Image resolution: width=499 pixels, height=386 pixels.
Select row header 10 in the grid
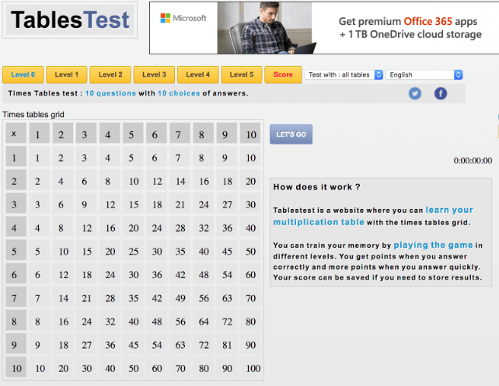(x=16, y=367)
